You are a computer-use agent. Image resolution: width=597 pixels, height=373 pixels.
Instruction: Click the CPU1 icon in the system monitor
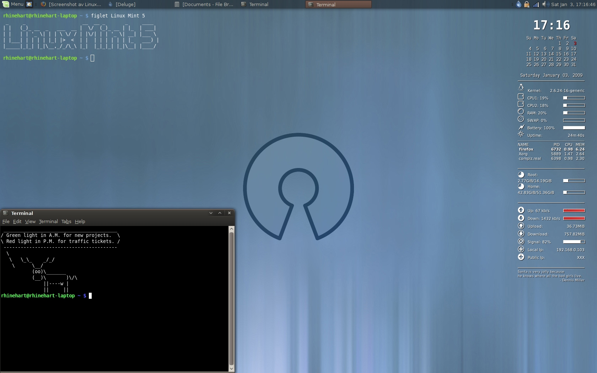coord(521,97)
